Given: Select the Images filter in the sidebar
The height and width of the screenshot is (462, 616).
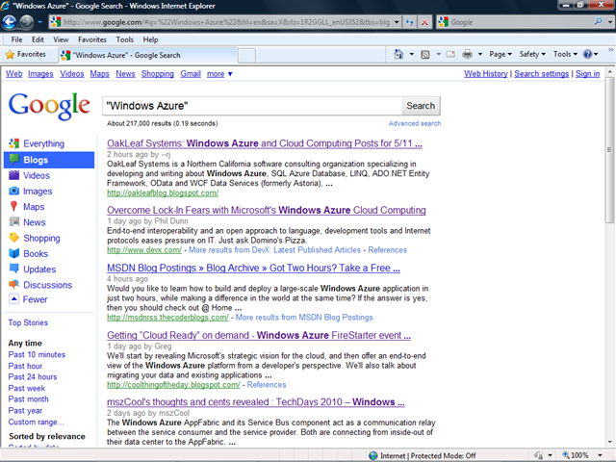Looking at the screenshot, I should (x=38, y=192).
